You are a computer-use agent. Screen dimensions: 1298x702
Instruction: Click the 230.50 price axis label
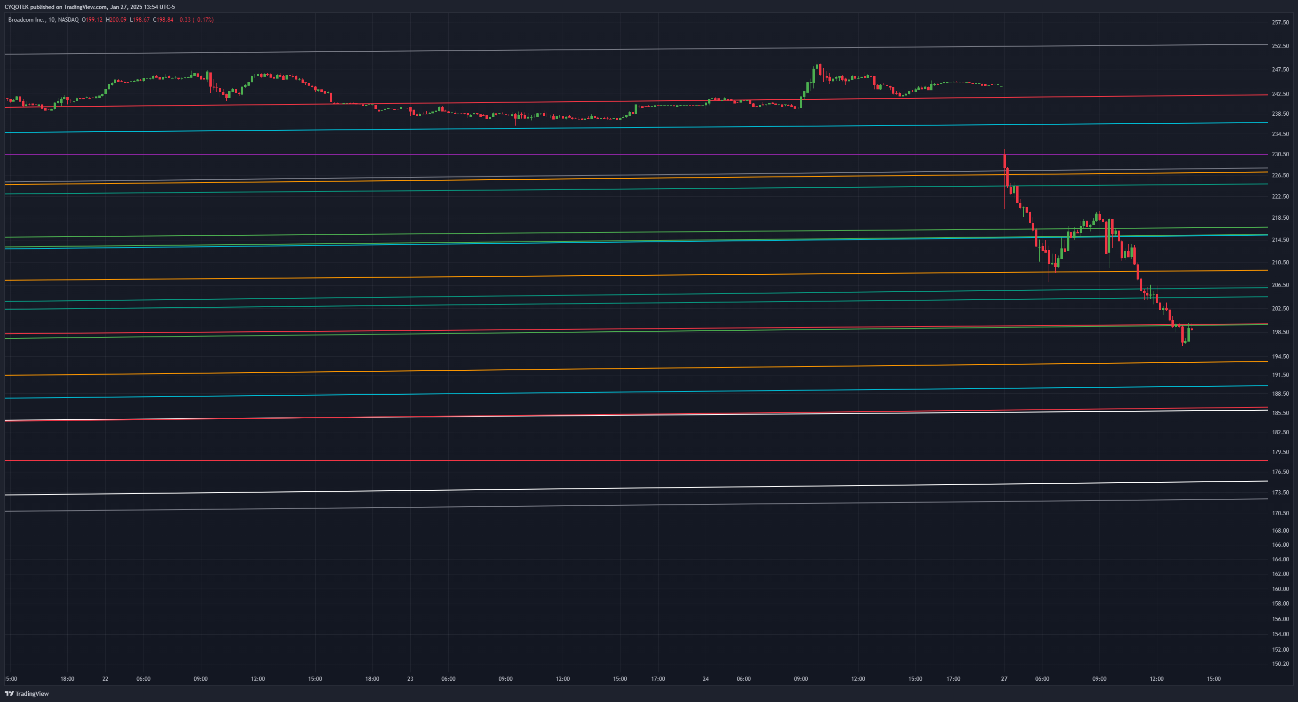coord(1281,154)
